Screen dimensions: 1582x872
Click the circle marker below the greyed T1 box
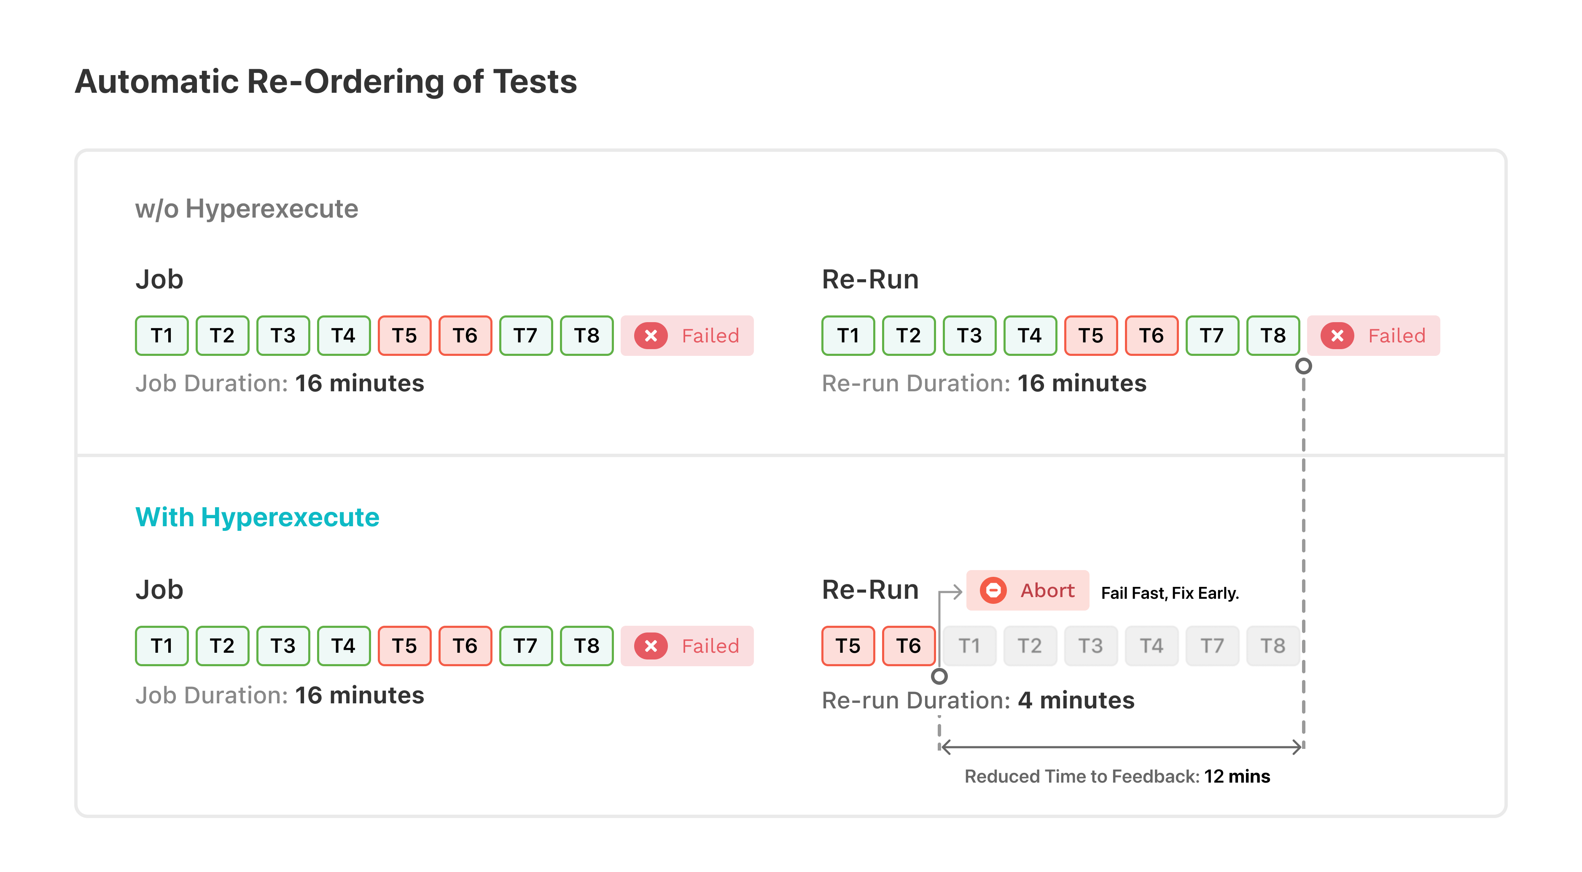[x=939, y=676]
